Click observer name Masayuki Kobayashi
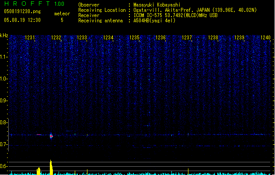Screen dimensions: 275x175 pyautogui.click(x=157, y=5)
